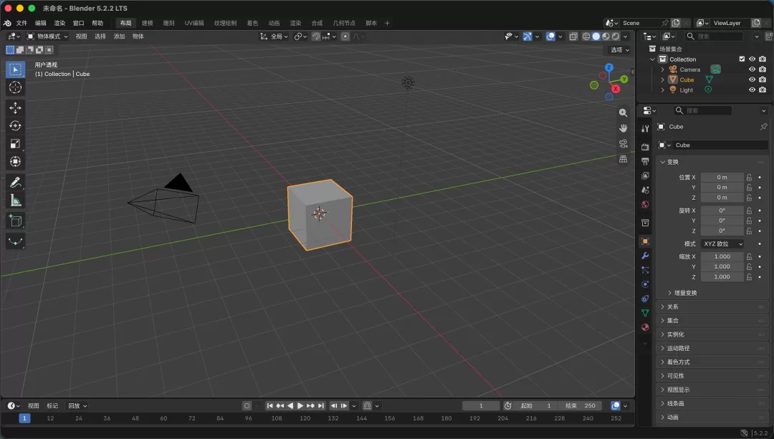The width and height of the screenshot is (774, 439).
Task: Hide the Light object with its eye icon
Action: [752, 90]
